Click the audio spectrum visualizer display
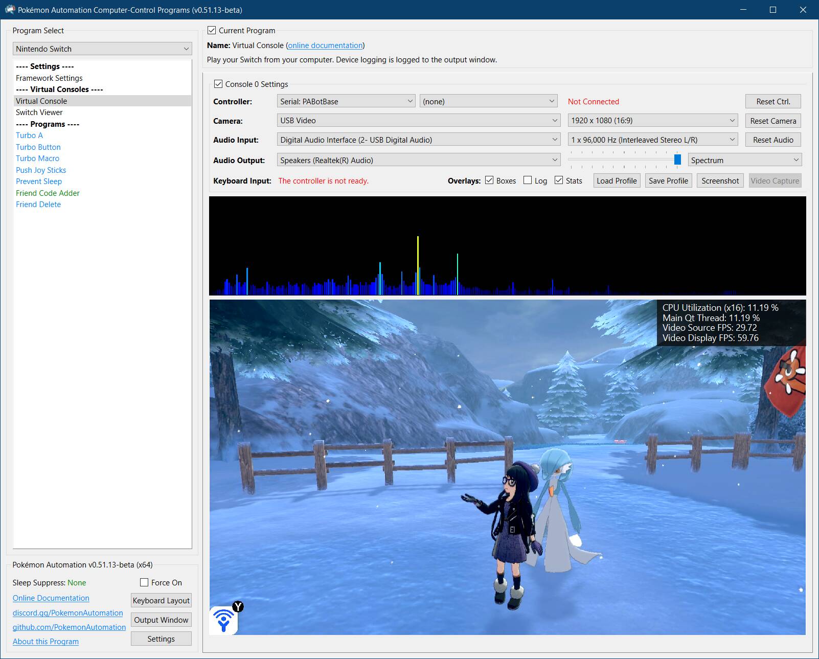Image resolution: width=819 pixels, height=659 pixels. tap(507, 245)
